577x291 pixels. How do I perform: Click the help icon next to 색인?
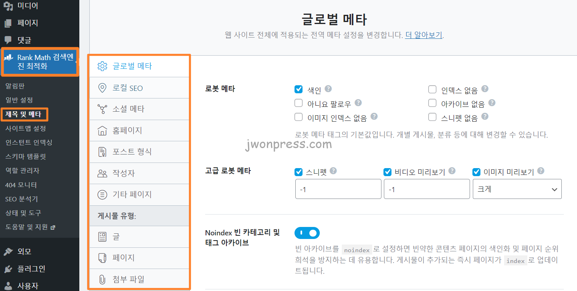coord(328,89)
